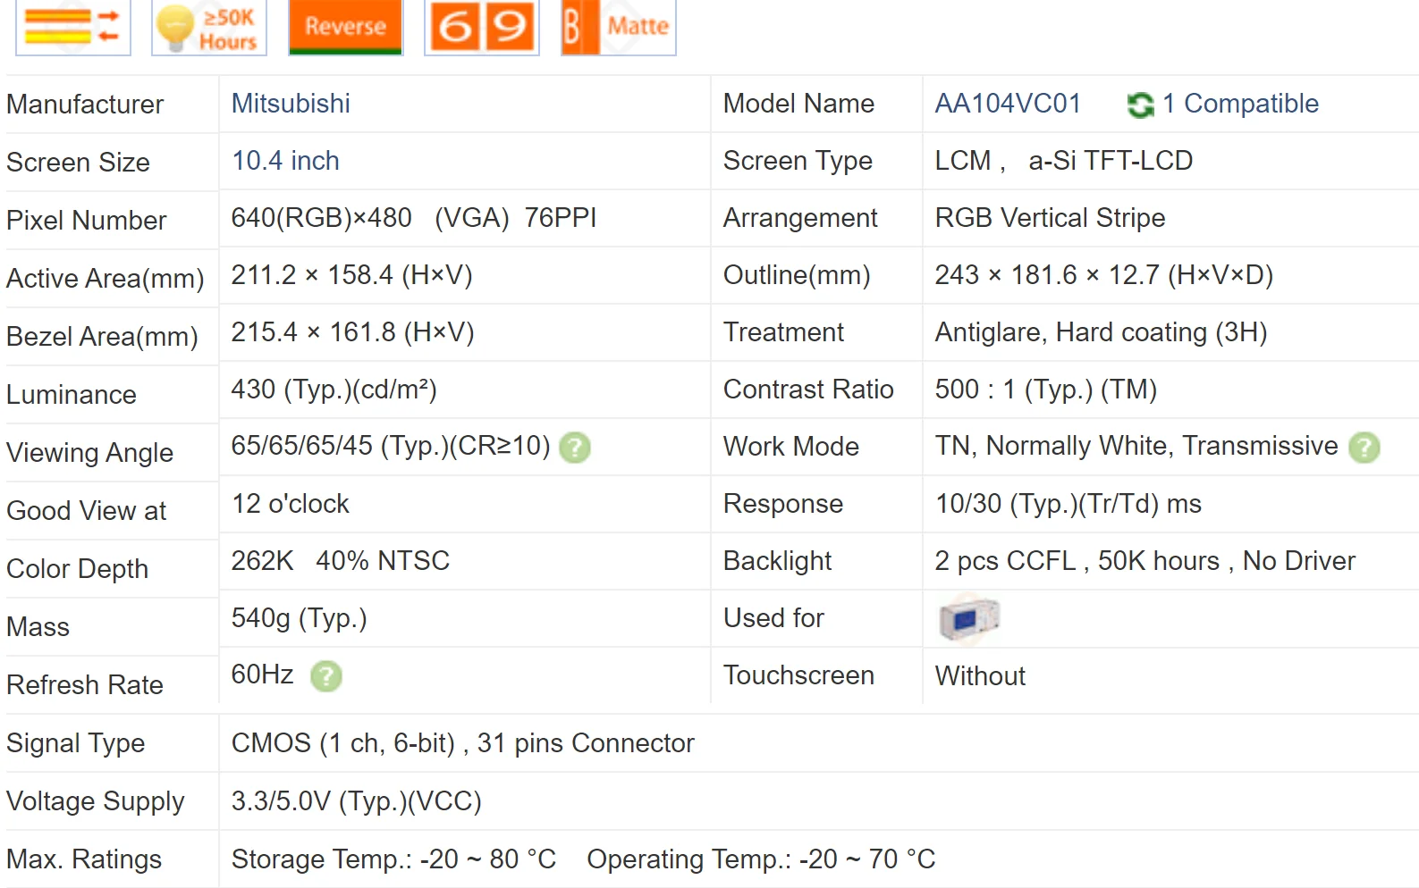Select the 2 pcs CCFL backlight value
The height and width of the screenshot is (888, 1419).
(x=1145, y=561)
